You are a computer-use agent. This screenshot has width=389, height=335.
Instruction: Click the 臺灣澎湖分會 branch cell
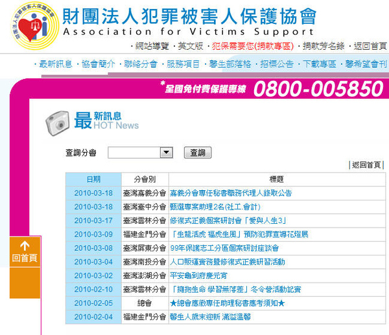point(145,276)
